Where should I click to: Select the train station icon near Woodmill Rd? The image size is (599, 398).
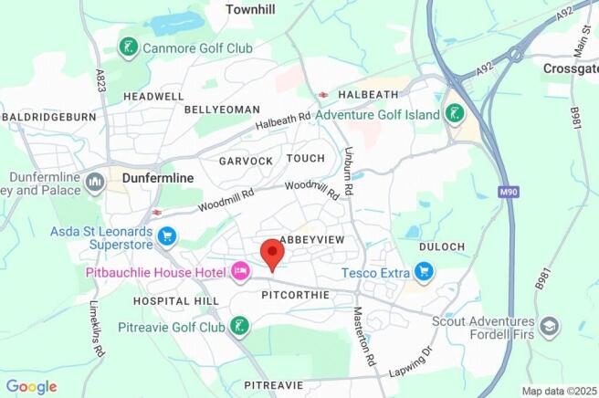pyautogui.click(x=157, y=212)
